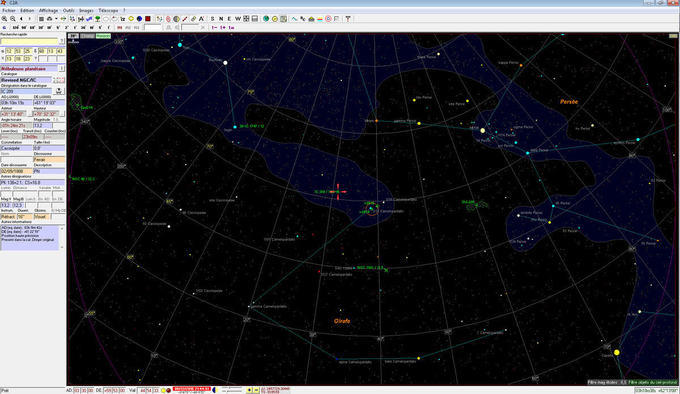Go to next view with right arrow
The width and height of the screenshot is (680, 394).
29,19
